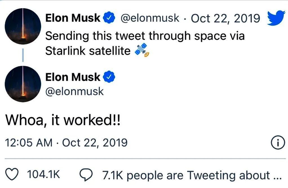
Task: Click the reply speech bubble icon
Action: (x=85, y=175)
